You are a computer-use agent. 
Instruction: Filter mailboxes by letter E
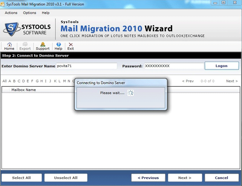(28, 81)
